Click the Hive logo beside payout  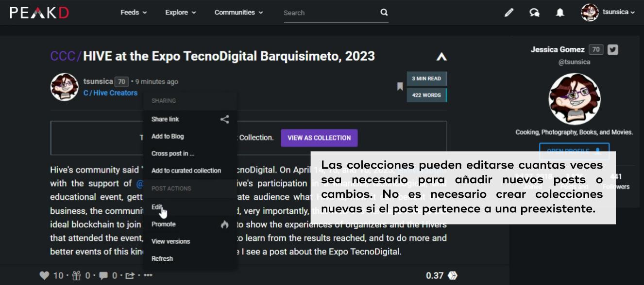coord(453,276)
